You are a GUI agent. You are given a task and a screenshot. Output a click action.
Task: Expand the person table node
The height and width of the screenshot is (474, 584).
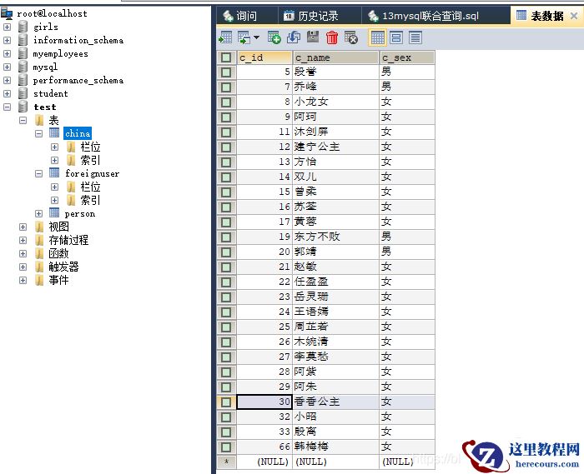pos(38,214)
